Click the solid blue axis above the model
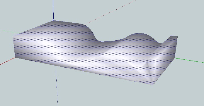Image resolution: width=204 pixels, height=106 pixels. point(53,10)
